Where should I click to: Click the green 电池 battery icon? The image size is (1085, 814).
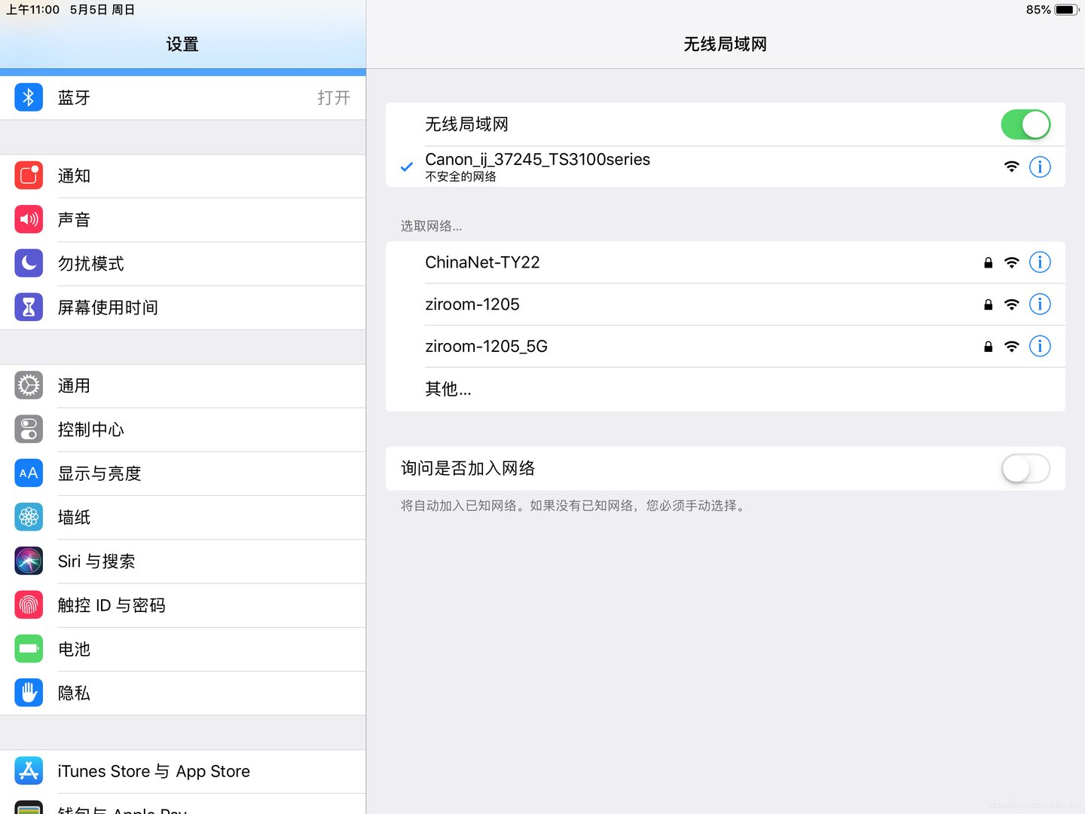tap(28, 648)
